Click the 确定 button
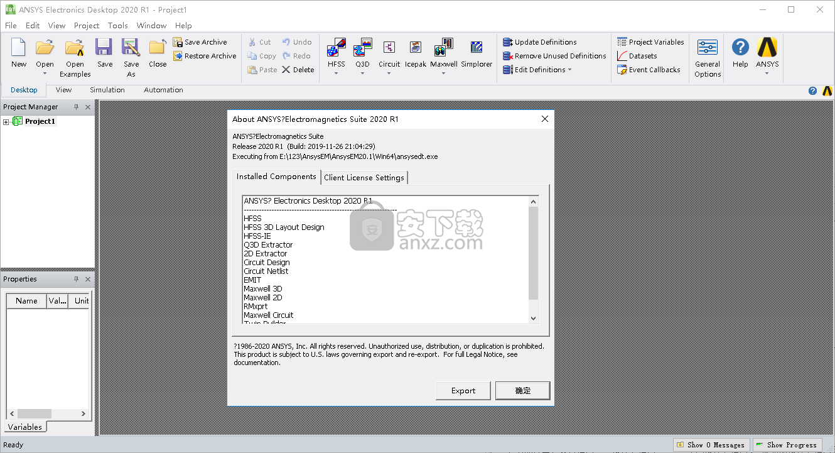This screenshot has width=835, height=453. (523, 391)
